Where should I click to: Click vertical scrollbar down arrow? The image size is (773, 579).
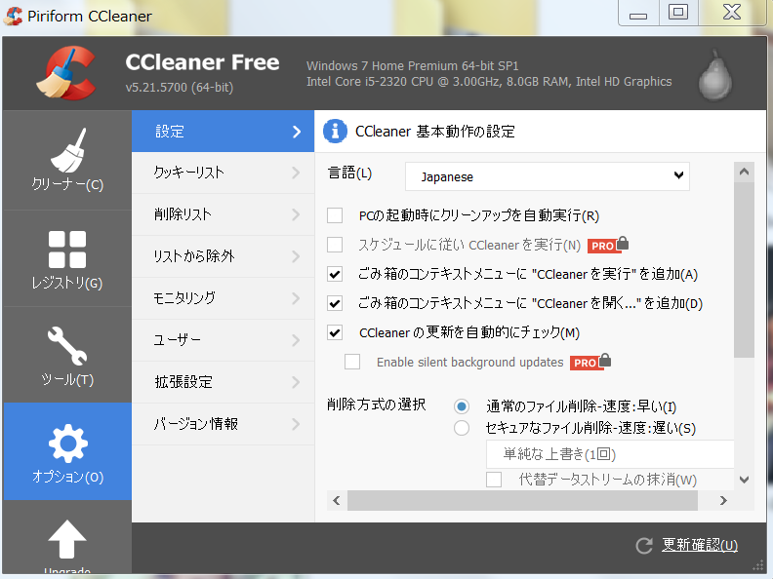click(744, 480)
